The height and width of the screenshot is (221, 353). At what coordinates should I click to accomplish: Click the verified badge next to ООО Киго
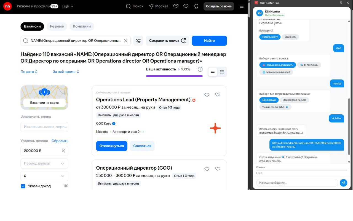tap(114, 123)
